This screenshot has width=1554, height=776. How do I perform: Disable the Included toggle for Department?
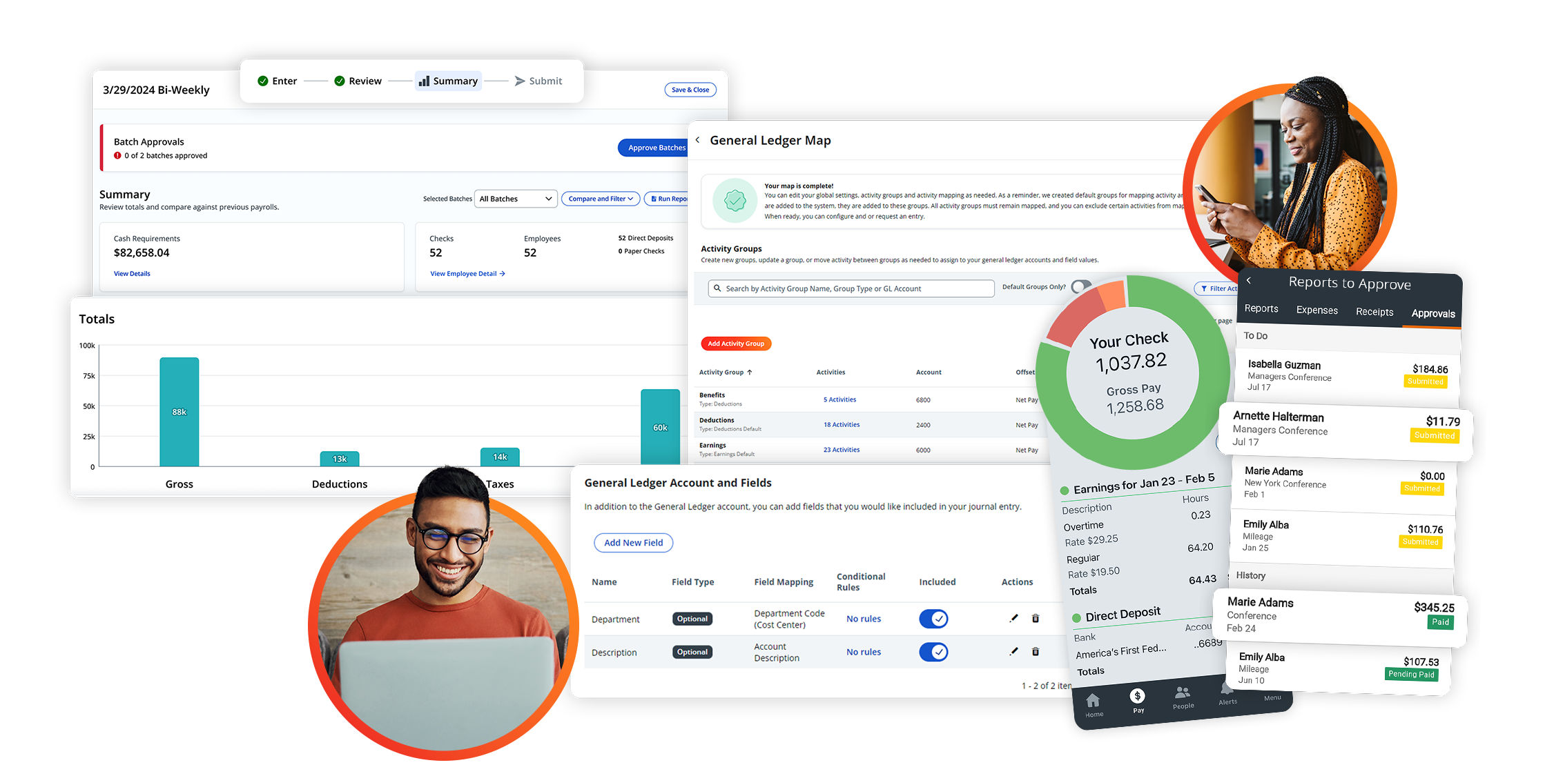pos(933,619)
